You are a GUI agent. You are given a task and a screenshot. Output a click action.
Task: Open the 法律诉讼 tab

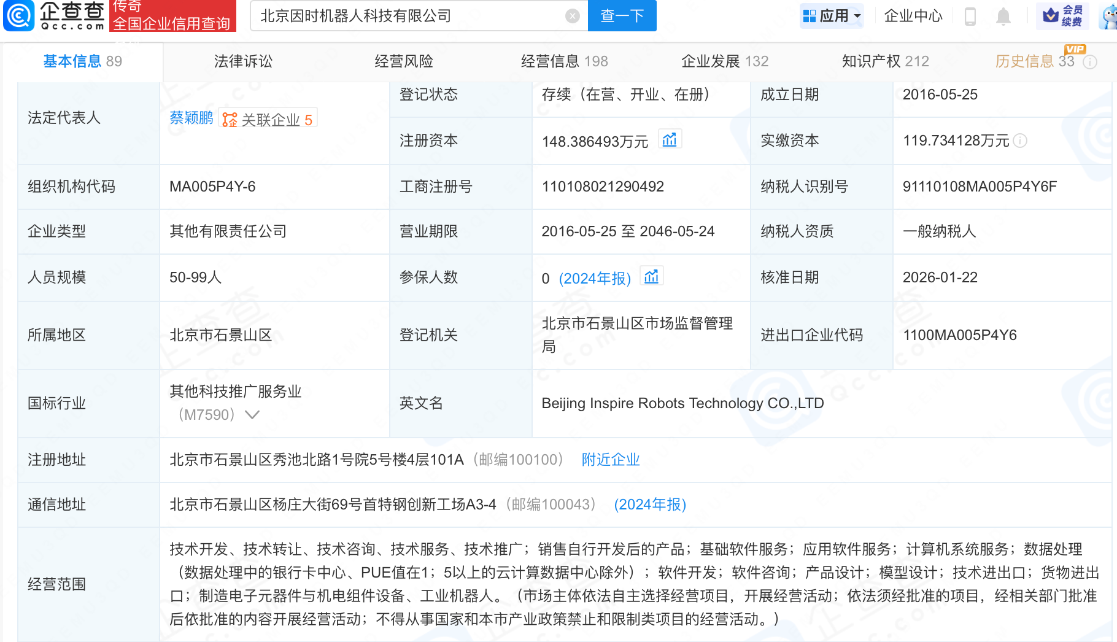[243, 61]
